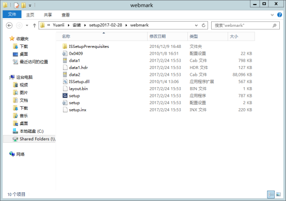Viewport: 286px width, 201px height.
Task: Open 桌面 under 收藏夹
Action: coord(24,54)
